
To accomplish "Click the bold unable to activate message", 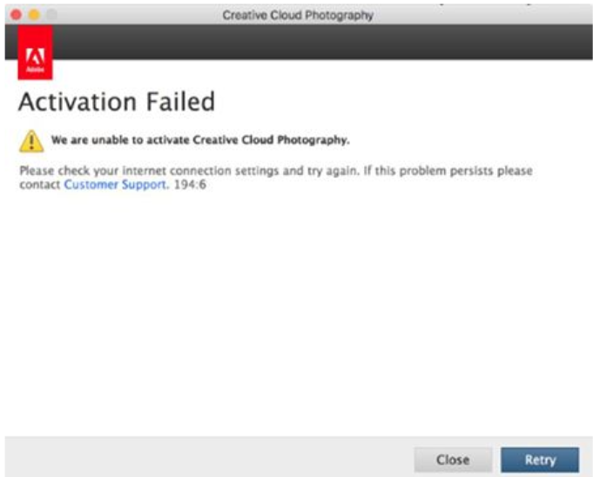I will (x=200, y=139).
